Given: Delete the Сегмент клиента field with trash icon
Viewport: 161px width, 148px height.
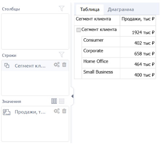Looking at the screenshot, I should point(64,65).
